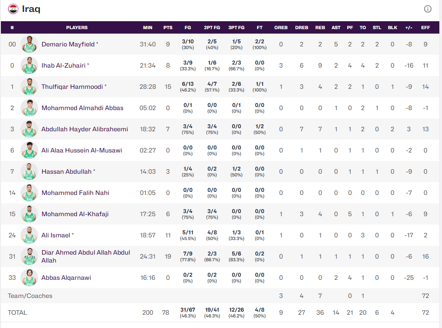442x328 pixels.
Task: Open Ali Ismael's avatar photo
Action: pos(29,235)
